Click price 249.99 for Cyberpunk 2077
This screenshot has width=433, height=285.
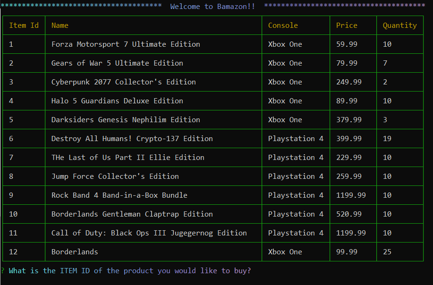349,82
